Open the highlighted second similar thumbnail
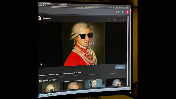The height and width of the screenshot is (99, 176). pos(73,85)
